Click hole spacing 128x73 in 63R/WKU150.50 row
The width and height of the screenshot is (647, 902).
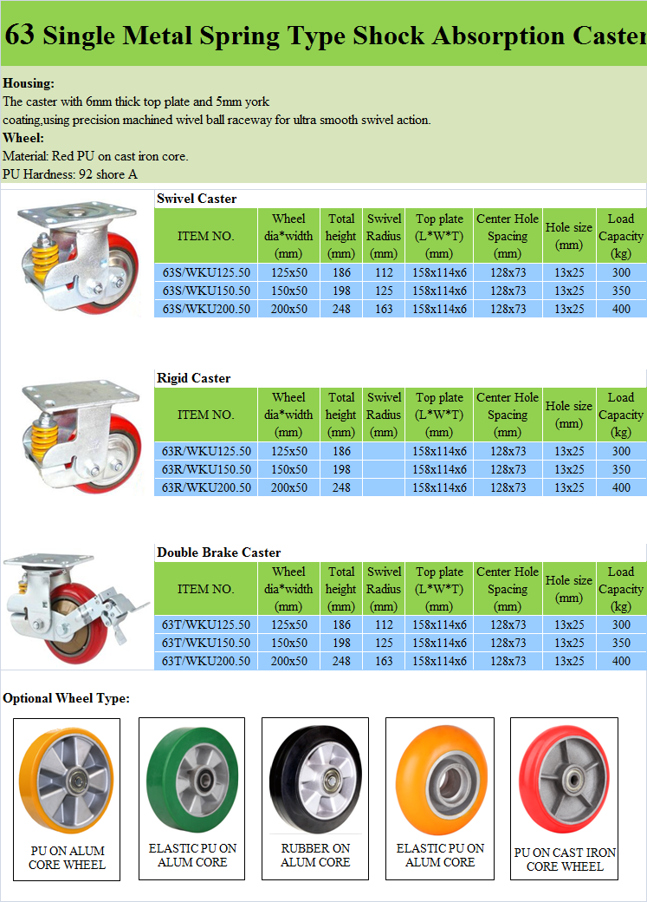click(508, 469)
